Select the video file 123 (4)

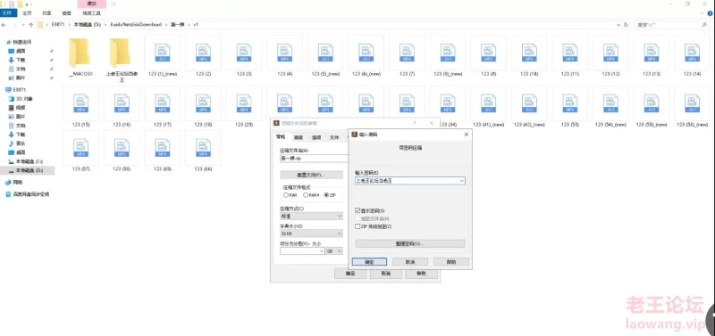(x=284, y=56)
